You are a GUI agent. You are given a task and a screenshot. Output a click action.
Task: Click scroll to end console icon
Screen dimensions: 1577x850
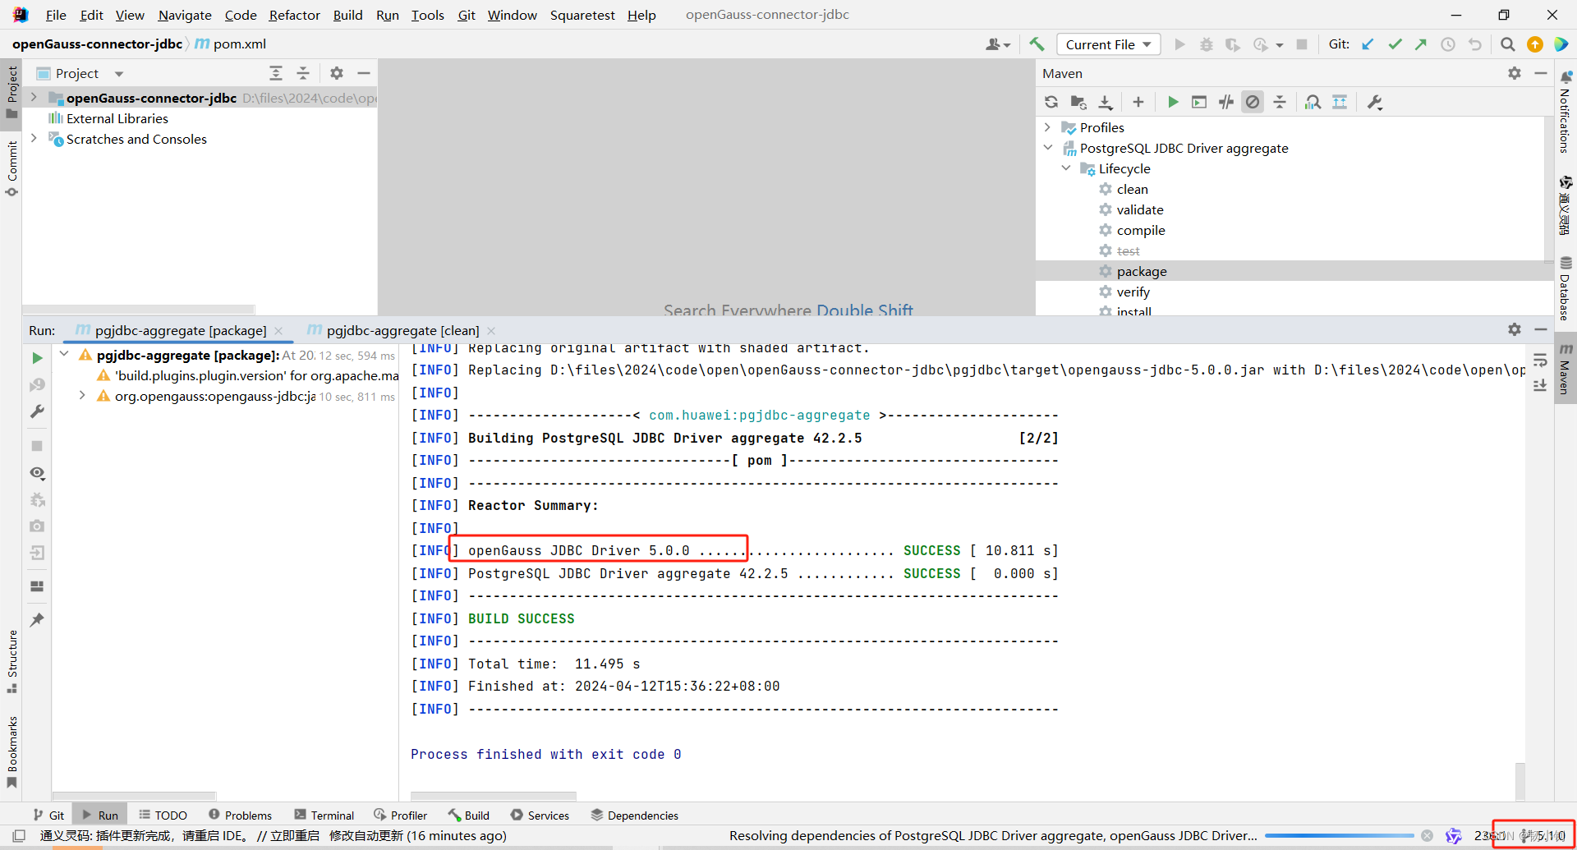[1540, 385]
